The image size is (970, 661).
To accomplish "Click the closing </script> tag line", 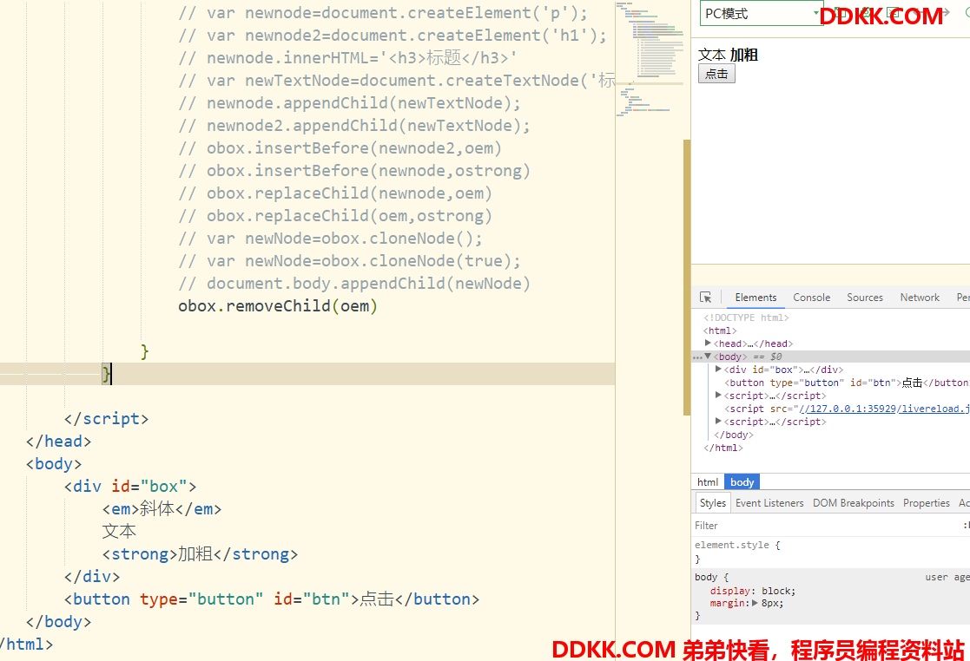I will (x=107, y=419).
